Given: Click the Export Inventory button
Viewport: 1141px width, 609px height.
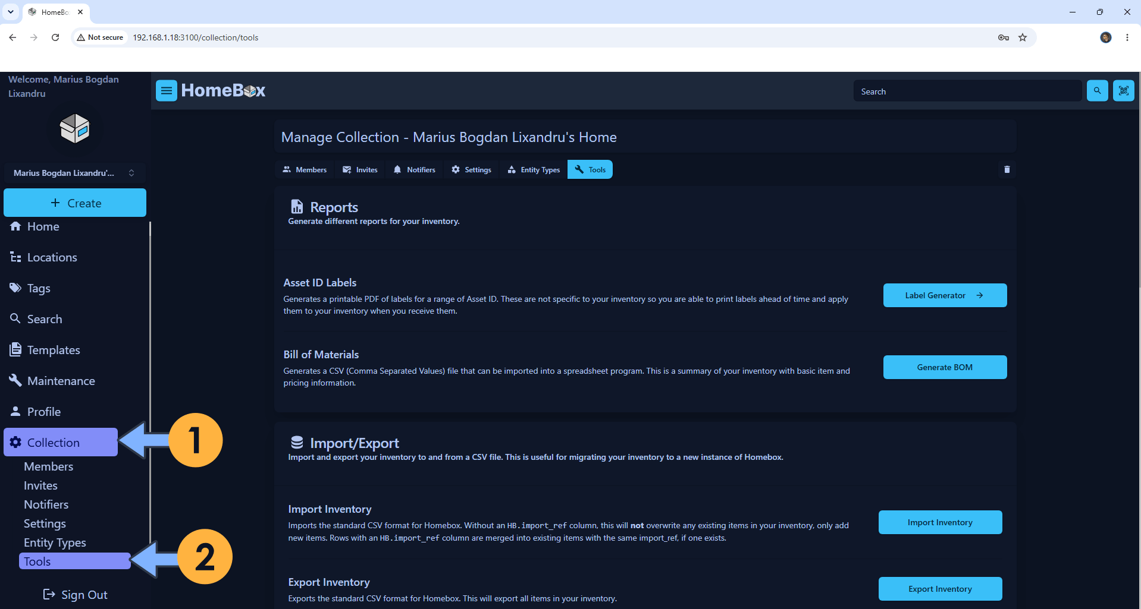Looking at the screenshot, I should tap(940, 589).
